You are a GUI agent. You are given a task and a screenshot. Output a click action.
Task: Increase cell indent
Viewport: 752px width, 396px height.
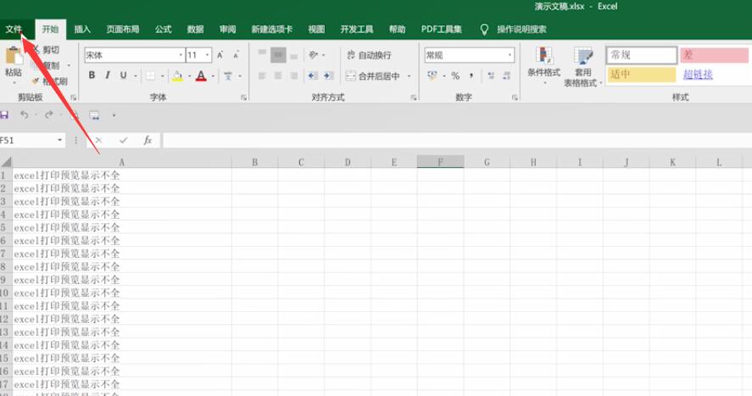pos(328,75)
